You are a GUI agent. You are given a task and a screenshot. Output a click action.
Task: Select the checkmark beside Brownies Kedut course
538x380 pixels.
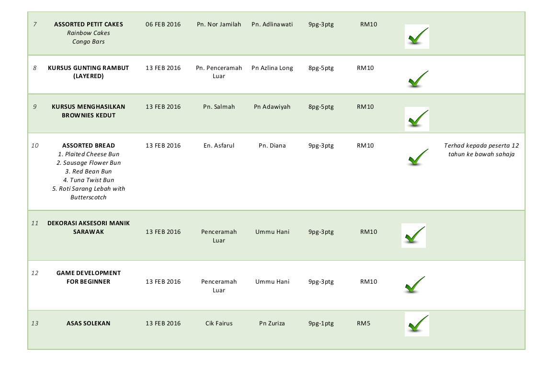pos(417,119)
